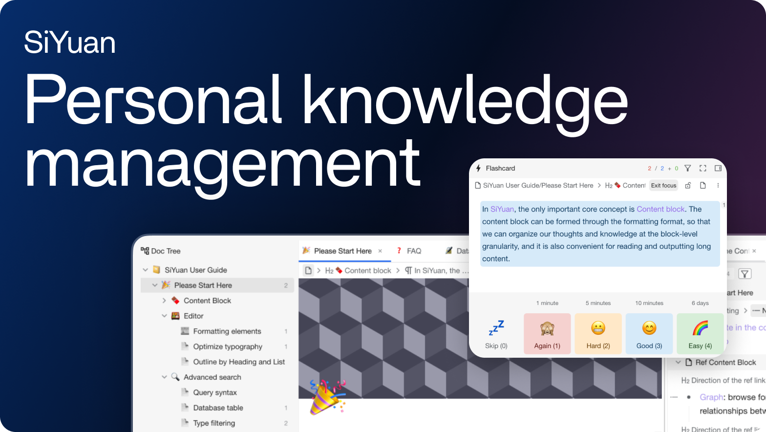The image size is (766, 432).
Task: Collapse the Advanced search tree folder
Action: [x=164, y=377]
